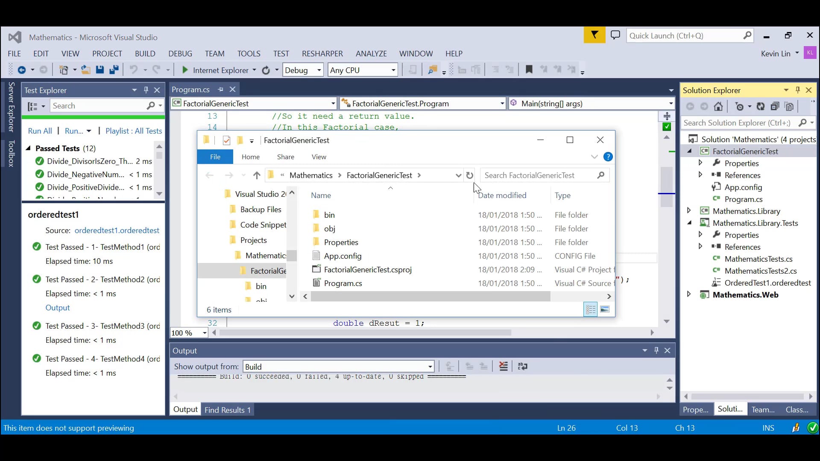Click the Undo icon in the toolbar
Screen dimensions: 820x461
(x=134, y=70)
